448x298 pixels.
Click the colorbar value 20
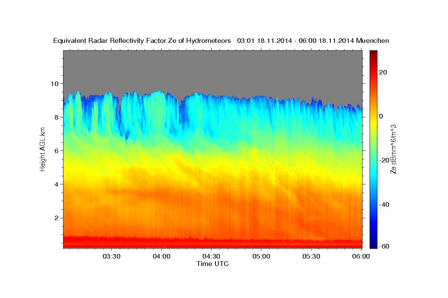pyautogui.click(x=383, y=72)
